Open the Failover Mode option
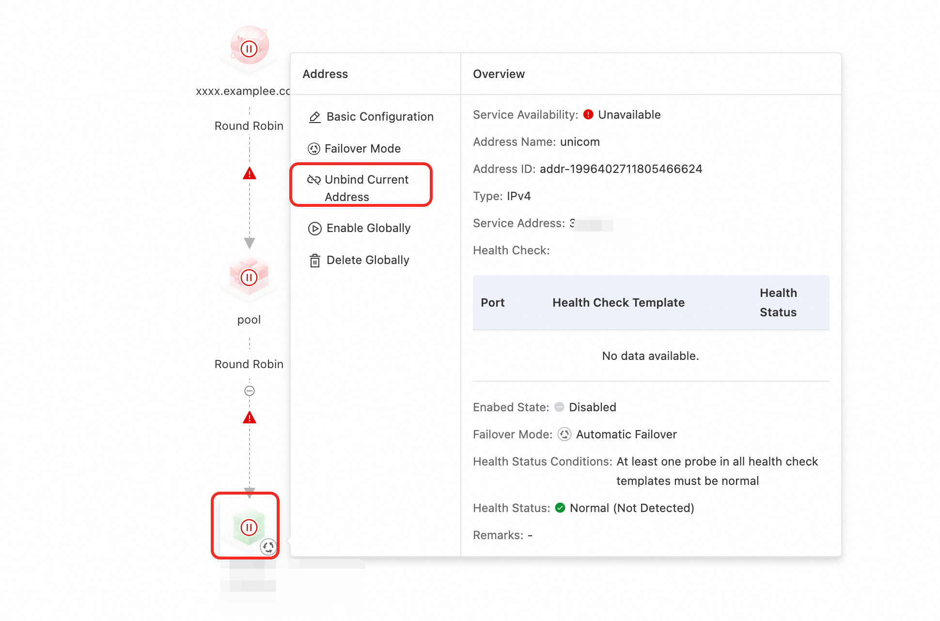This screenshot has width=940, height=621. click(x=362, y=149)
